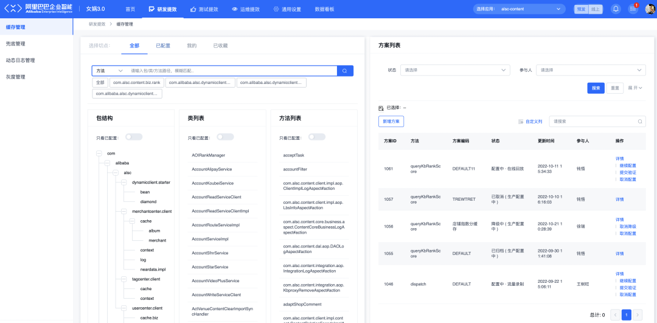Switch environment to 线上
The height and width of the screenshot is (323, 657).
(594, 9)
